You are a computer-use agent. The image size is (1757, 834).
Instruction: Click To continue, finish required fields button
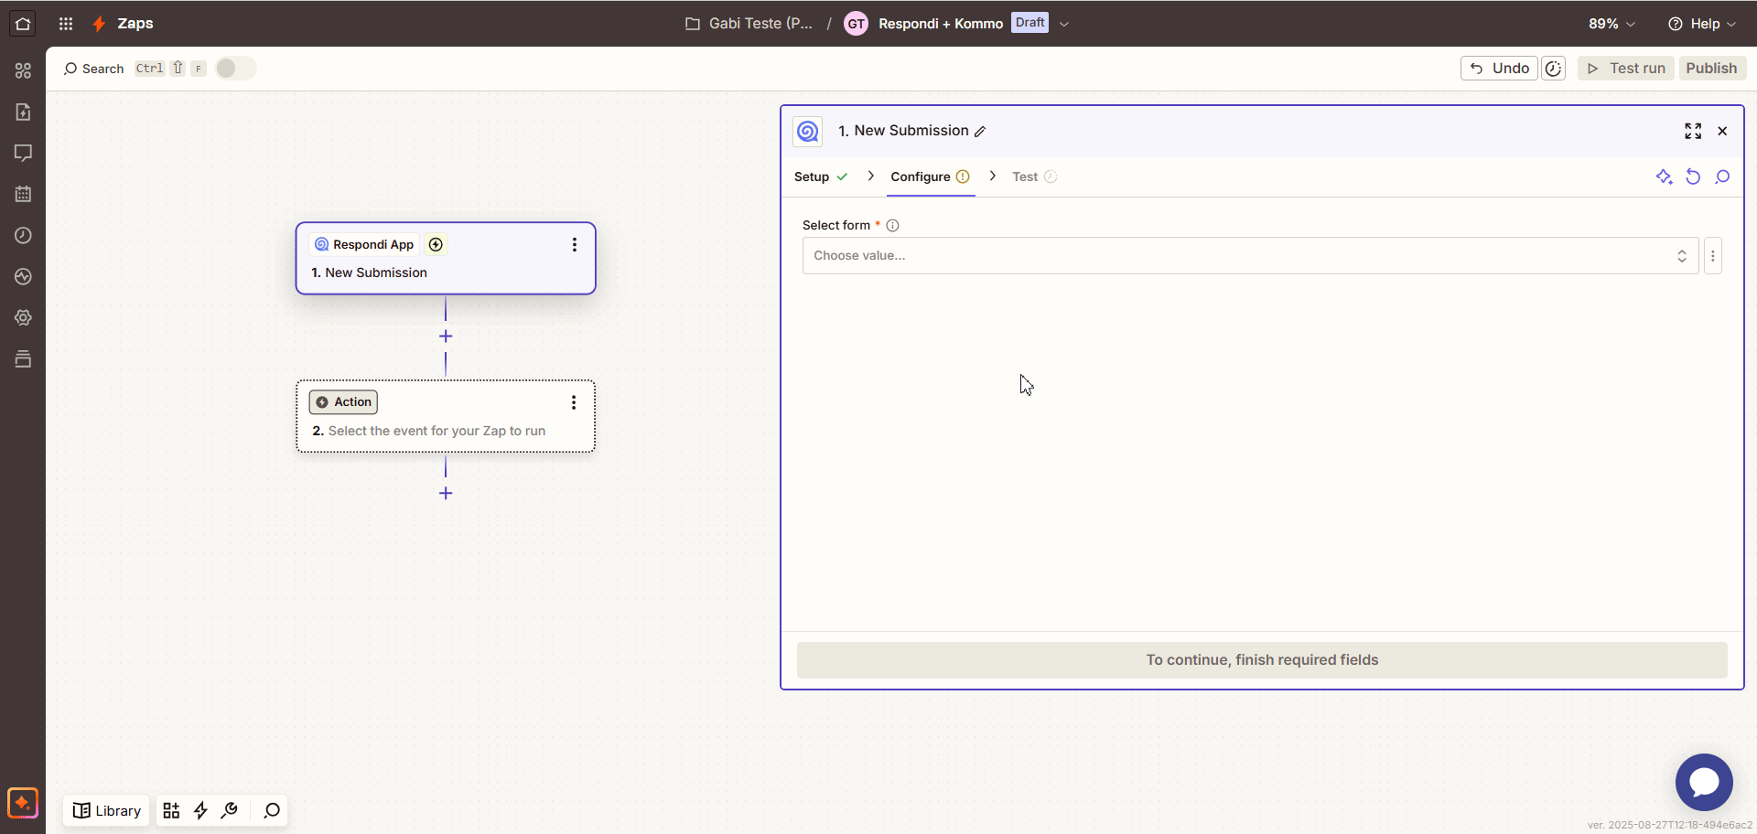tap(1262, 660)
